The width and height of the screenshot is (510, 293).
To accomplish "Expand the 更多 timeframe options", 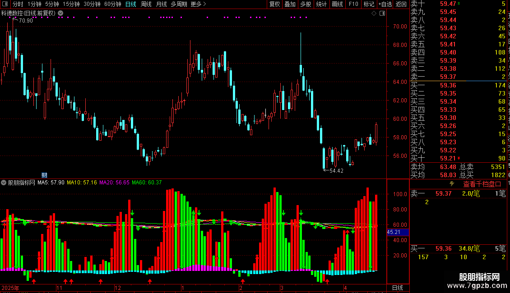I will [198, 4].
